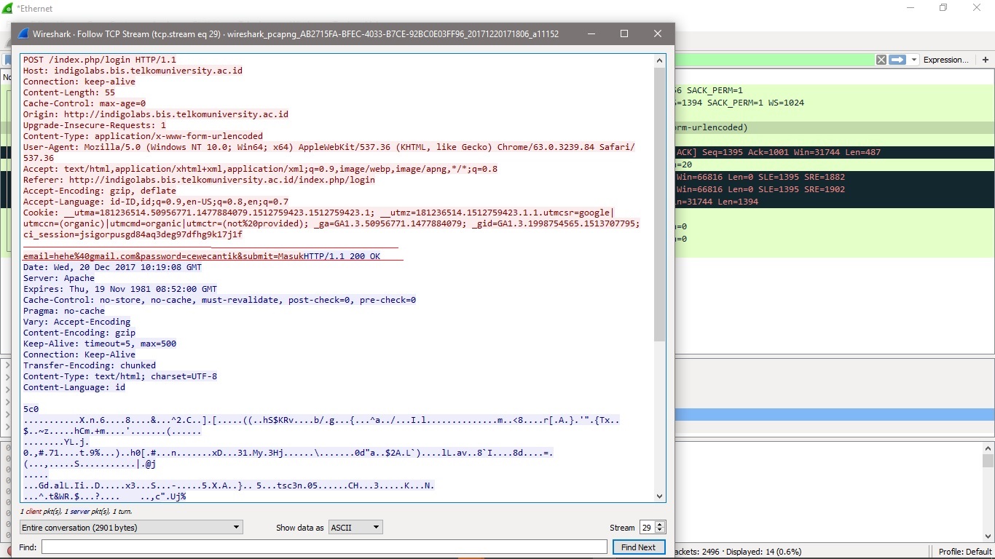The image size is (995, 559).
Task: Open the Expression builder
Action: click(x=945, y=59)
